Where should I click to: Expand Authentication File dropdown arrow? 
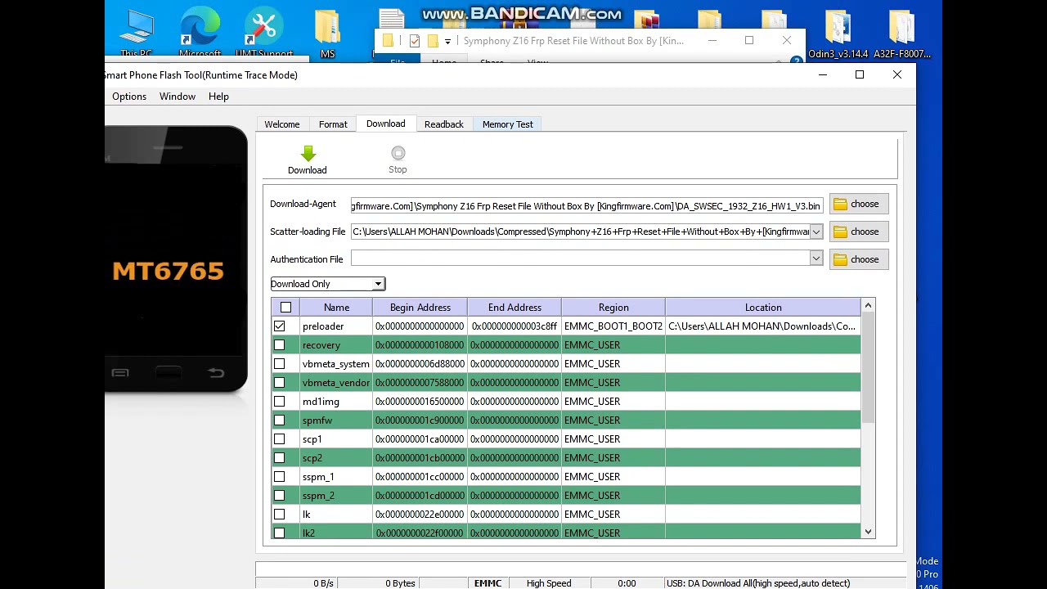pos(816,259)
